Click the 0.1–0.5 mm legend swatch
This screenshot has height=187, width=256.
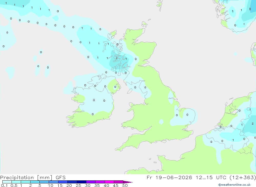pos(7,182)
